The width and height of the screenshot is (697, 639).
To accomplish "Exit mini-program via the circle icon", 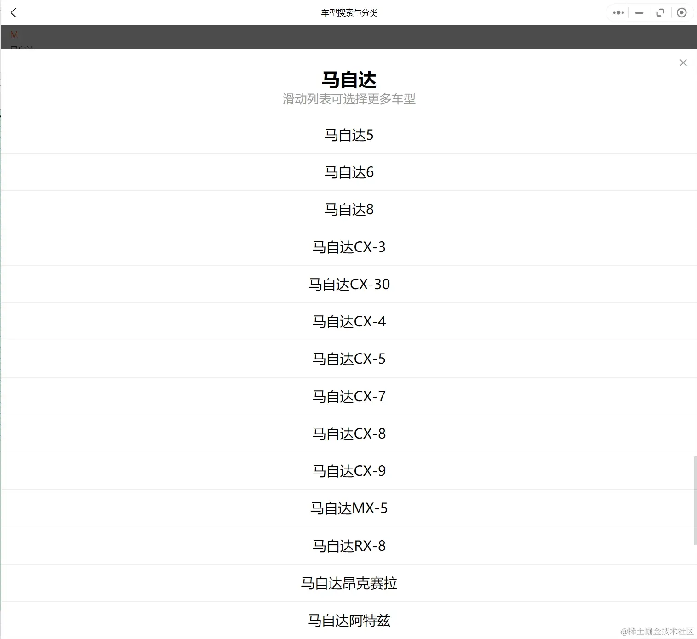I will (x=682, y=12).
